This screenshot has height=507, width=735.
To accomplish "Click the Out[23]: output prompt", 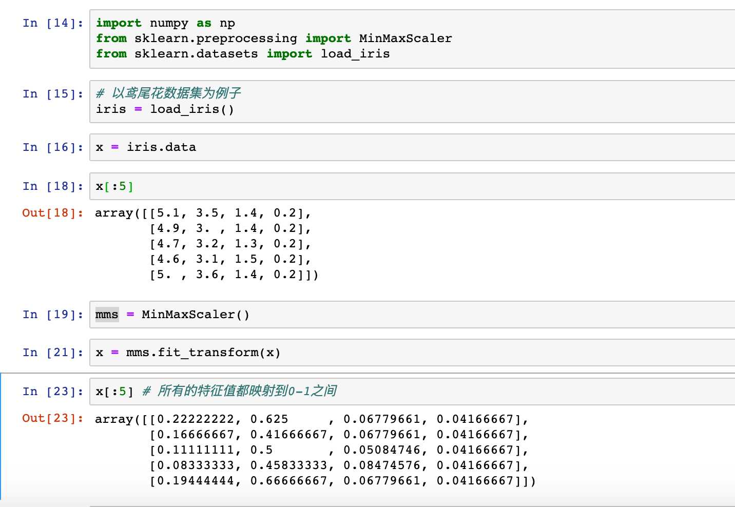I will (53, 418).
